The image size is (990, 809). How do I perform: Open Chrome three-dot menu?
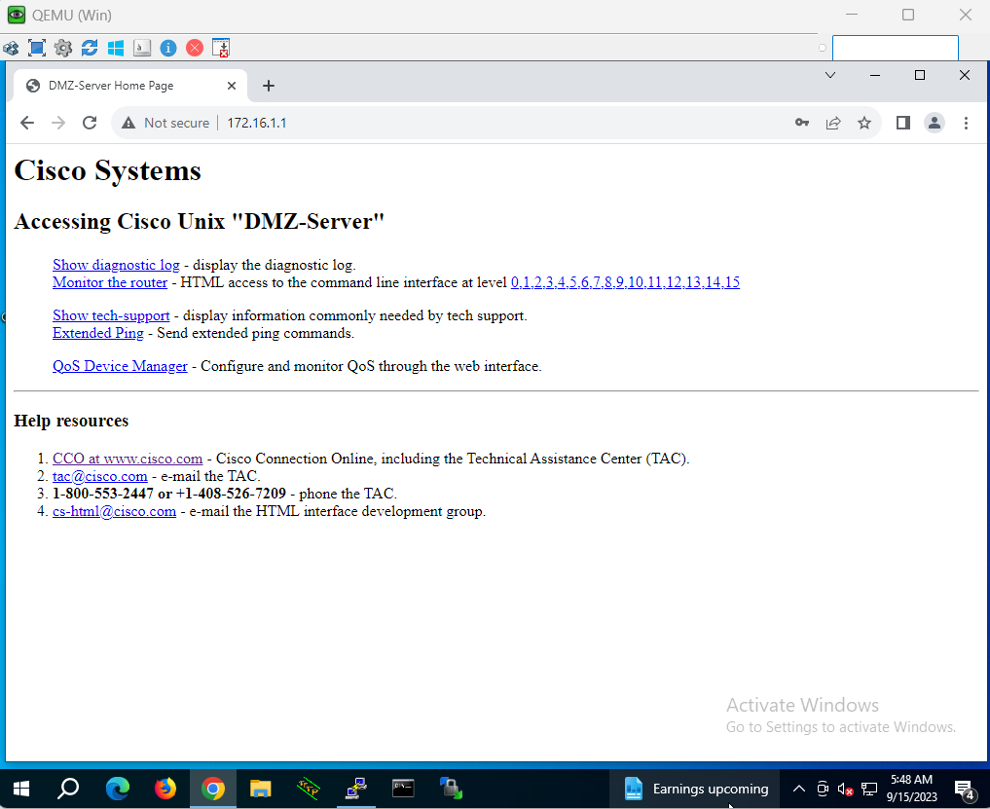pos(966,123)
